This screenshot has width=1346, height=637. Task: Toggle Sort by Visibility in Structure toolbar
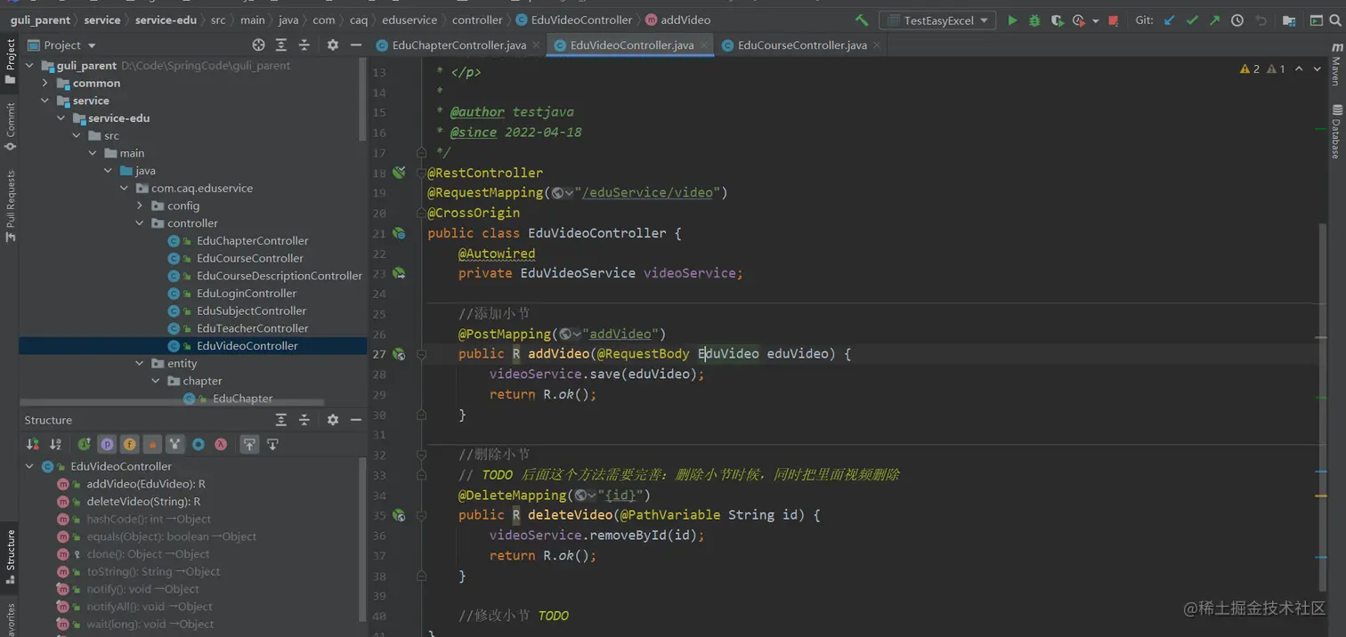33,444
